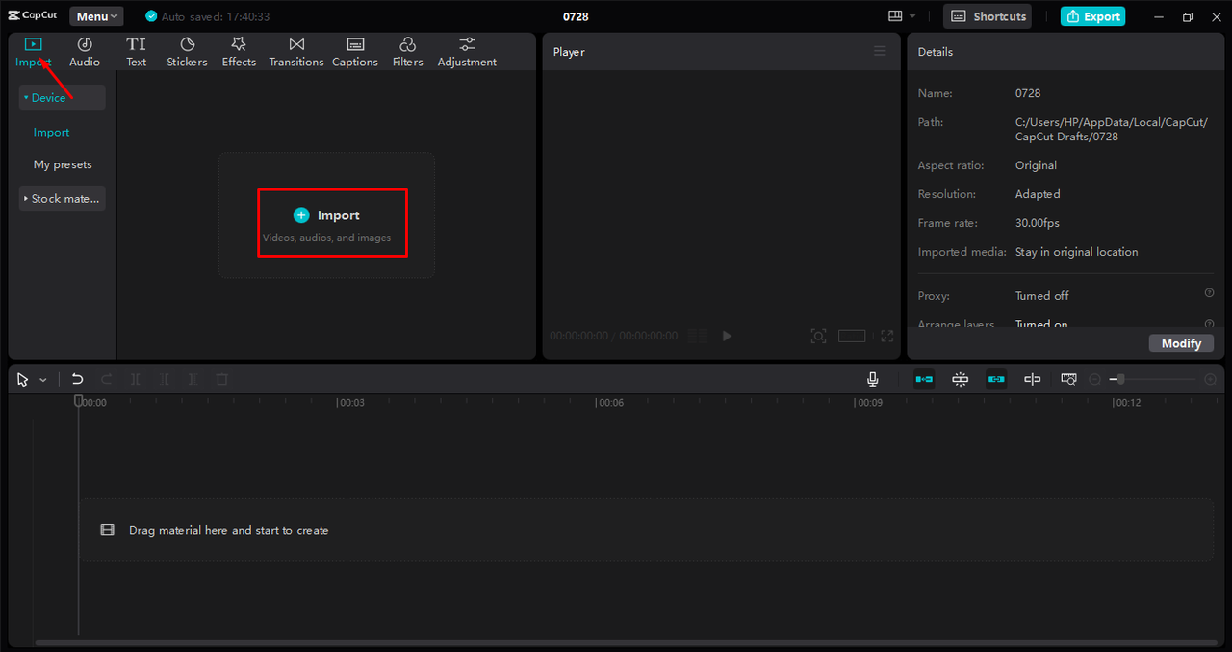This screenshot has height=652, width=1232.
Task: Open the Menu dropdown
Action: [x=96, y=16]
